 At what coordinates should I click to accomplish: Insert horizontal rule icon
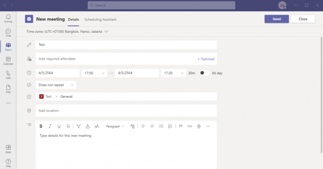199,126
